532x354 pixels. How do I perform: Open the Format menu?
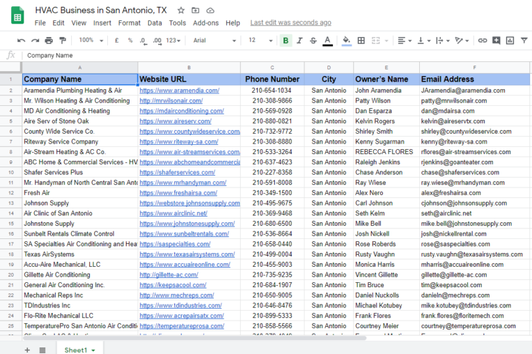pos(130,23)
